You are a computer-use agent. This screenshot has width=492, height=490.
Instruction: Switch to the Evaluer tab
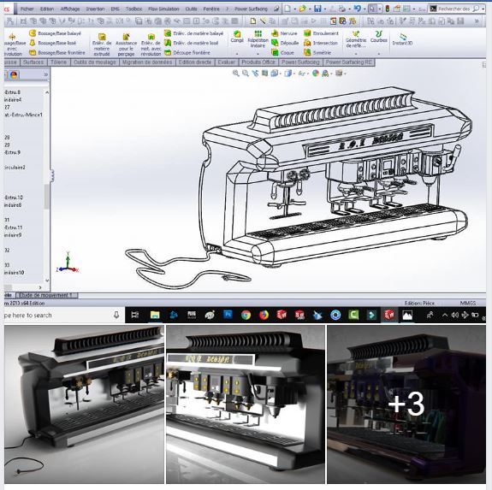(226, 62)
